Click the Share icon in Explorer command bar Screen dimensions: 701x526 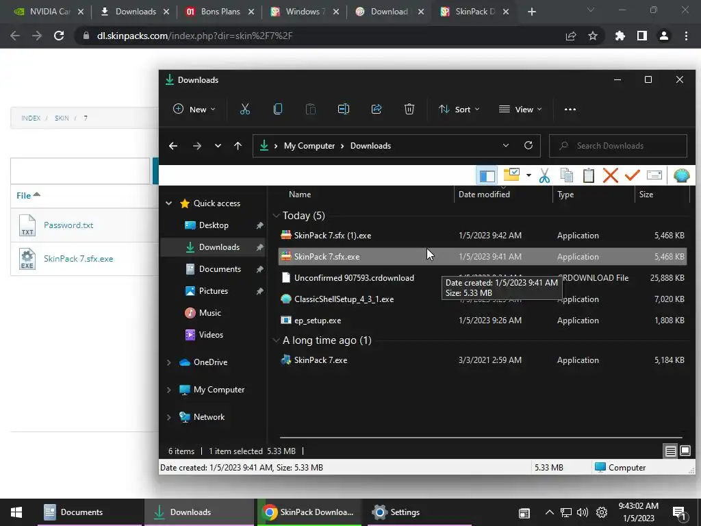(x=377, y=109)
